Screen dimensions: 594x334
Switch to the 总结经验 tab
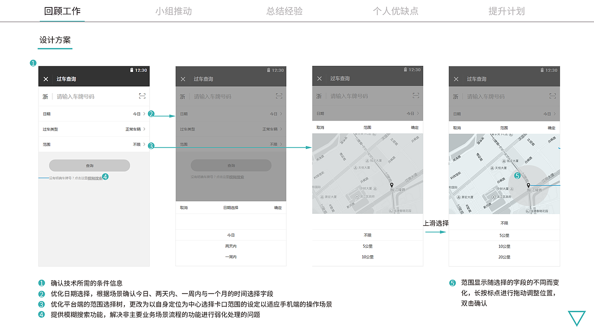(284, 11)
